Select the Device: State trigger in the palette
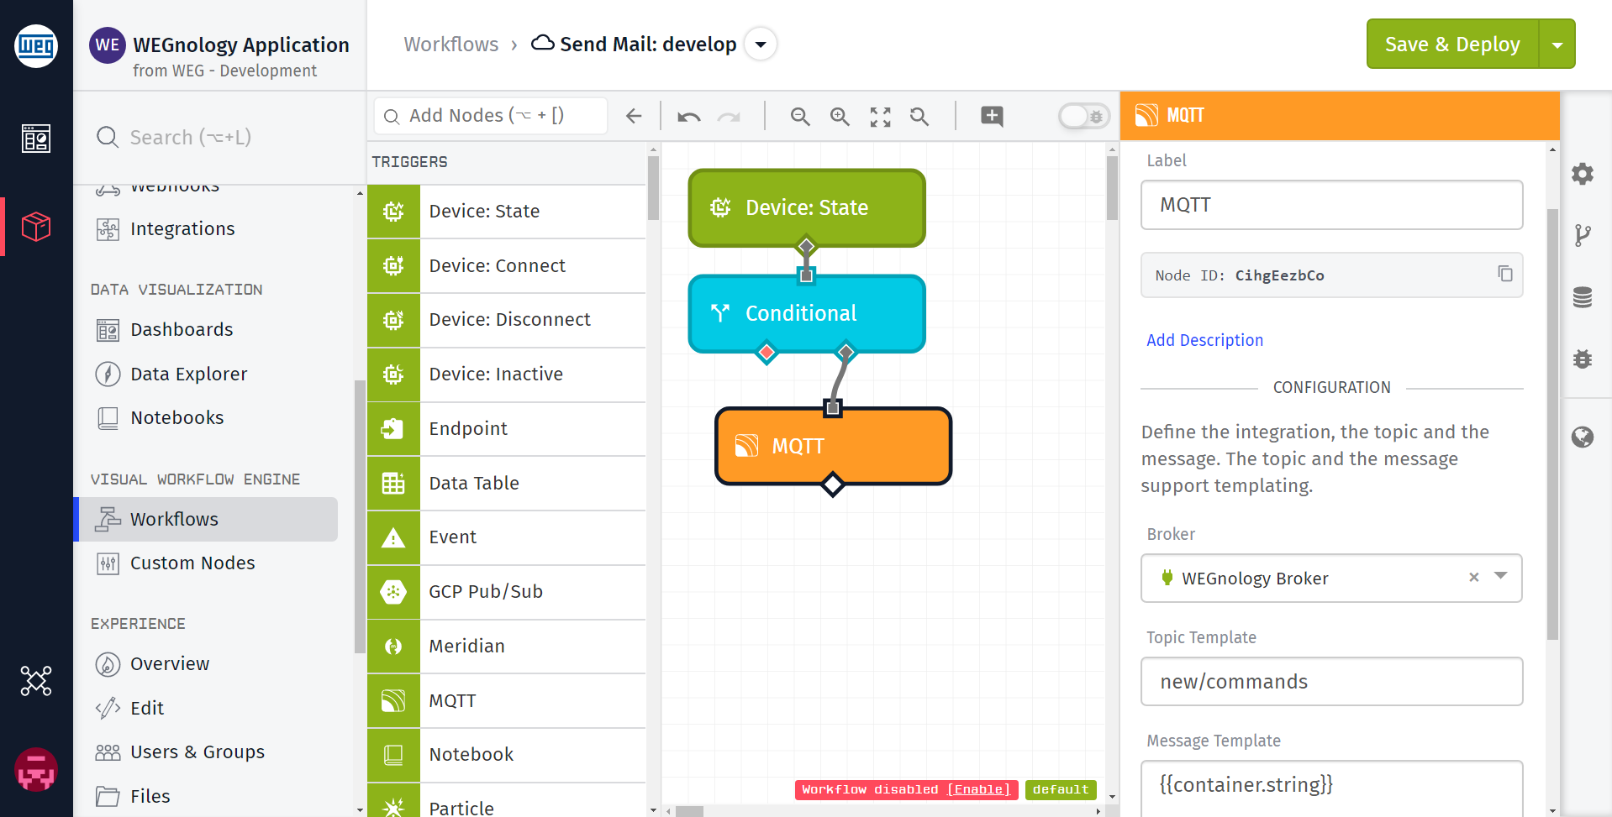This screenshot has width=1612, height=817. [x=507, y=212]
